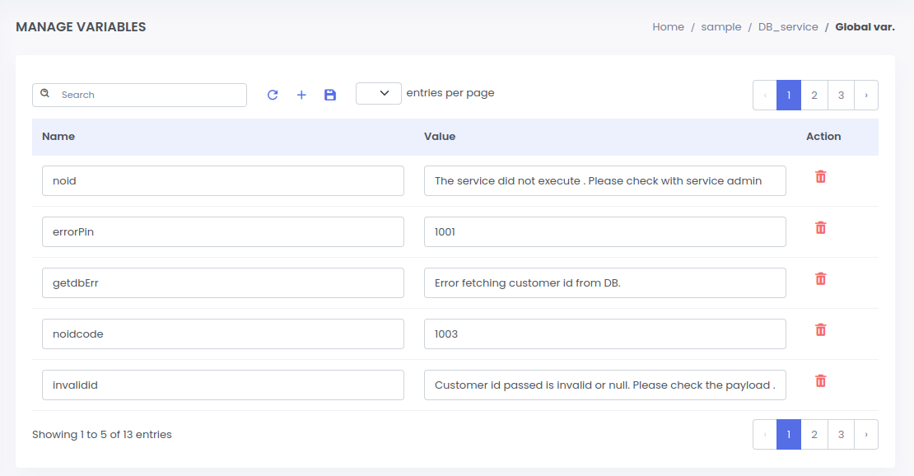The image size is (914, 476).
Task: Trash the invalidid variable row
Action: click(820, 381)
